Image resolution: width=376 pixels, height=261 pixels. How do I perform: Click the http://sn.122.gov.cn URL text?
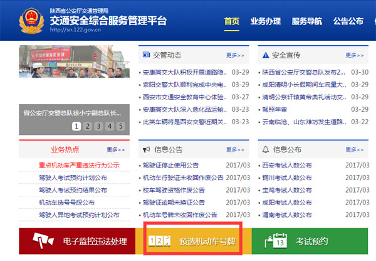coord(75,29)
